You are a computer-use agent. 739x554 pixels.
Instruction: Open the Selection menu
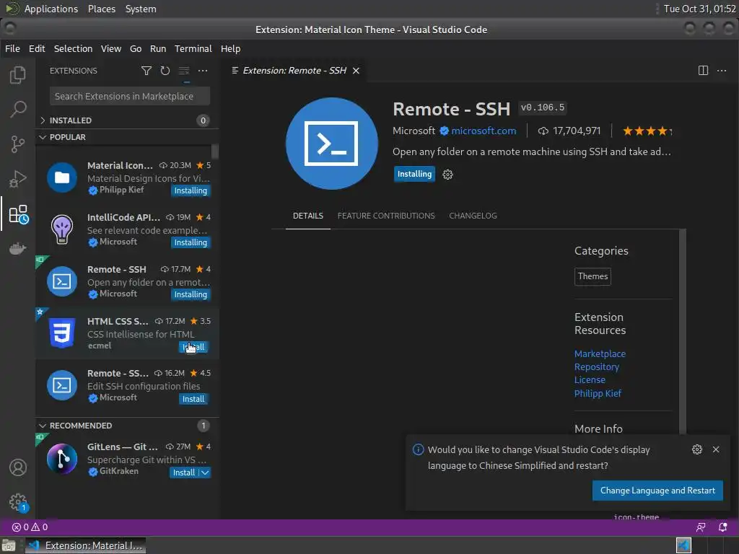click(73, 48)
